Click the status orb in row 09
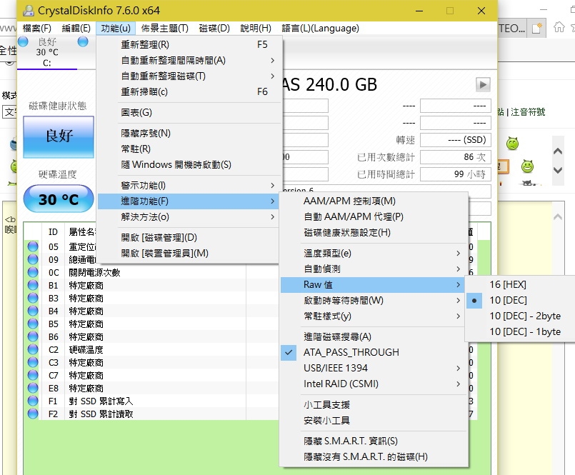This screenshot has height=475, width=575. 33,259
